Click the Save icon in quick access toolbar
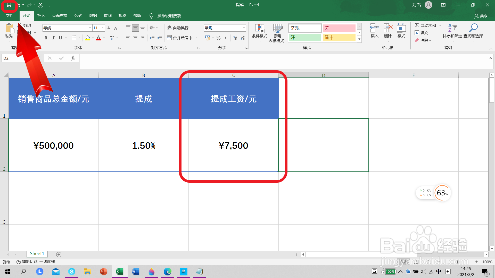 click(9, 5)
